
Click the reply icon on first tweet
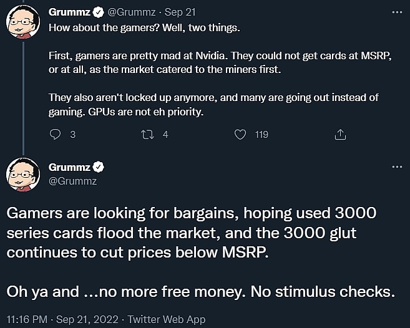coord(55,134)
